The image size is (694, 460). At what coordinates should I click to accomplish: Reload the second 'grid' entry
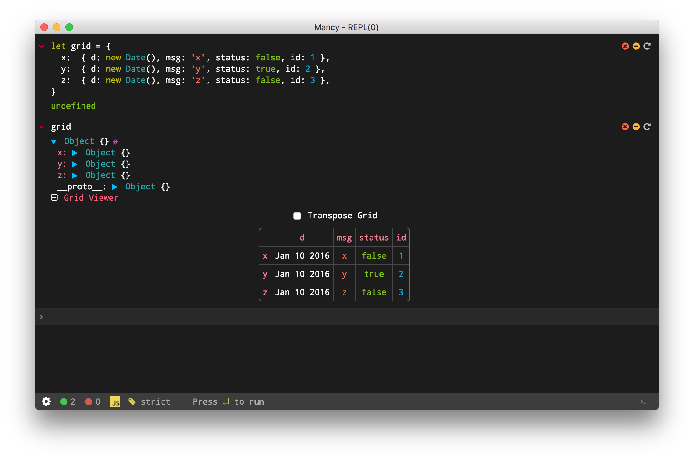pyautogui.click(x=647, y=127)
